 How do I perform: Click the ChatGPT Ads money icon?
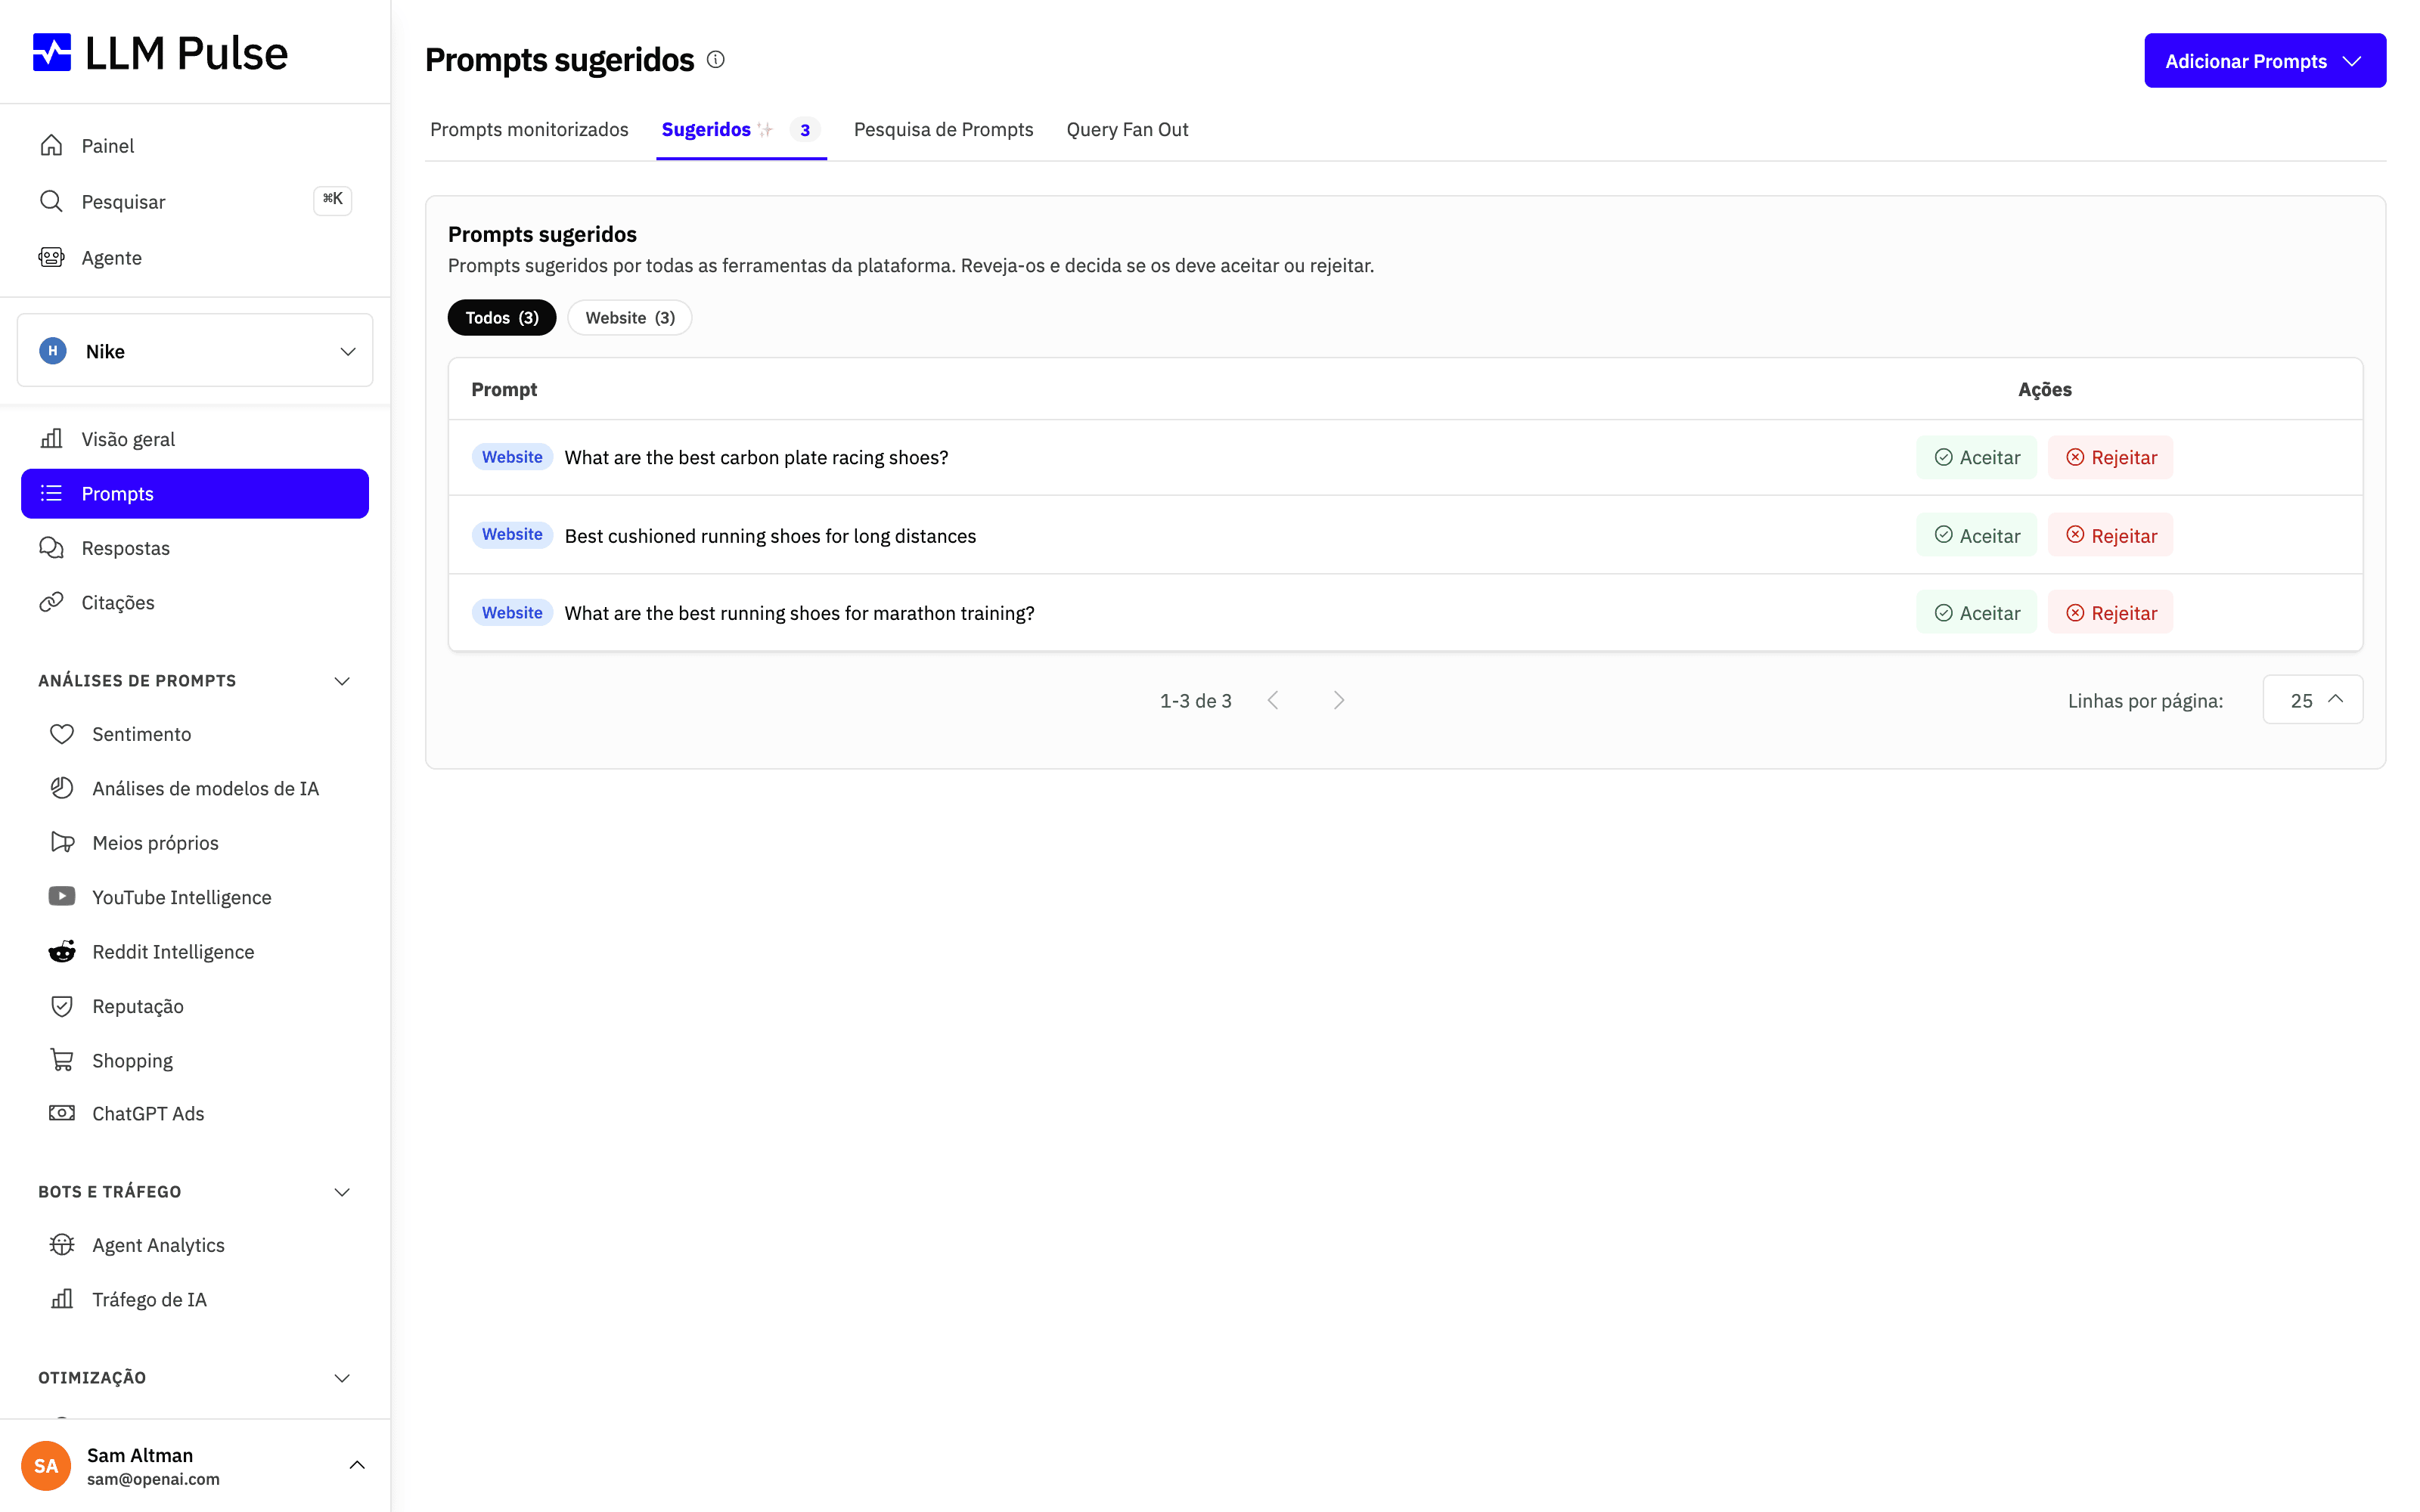[x=62, y=1113]
